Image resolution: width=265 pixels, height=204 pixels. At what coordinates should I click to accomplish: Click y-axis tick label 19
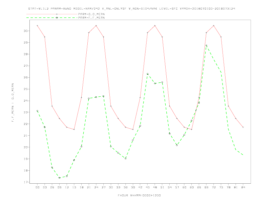coord(26,159)
